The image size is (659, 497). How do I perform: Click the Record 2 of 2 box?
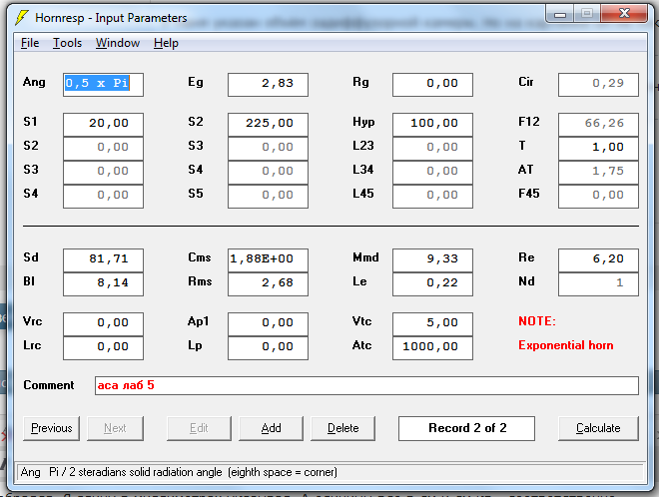pyautogui.click(x=467, y=428)
